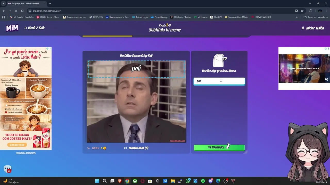Viewport: 330px width, 185px height.
Task: Open the Todos los marcadores folder
Action: (316, 17)
